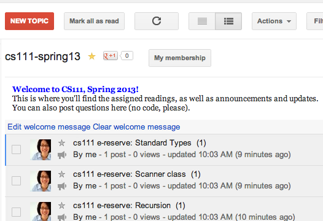
Task: Unstar the cs111-spring13 group
Action: point(91,56)
